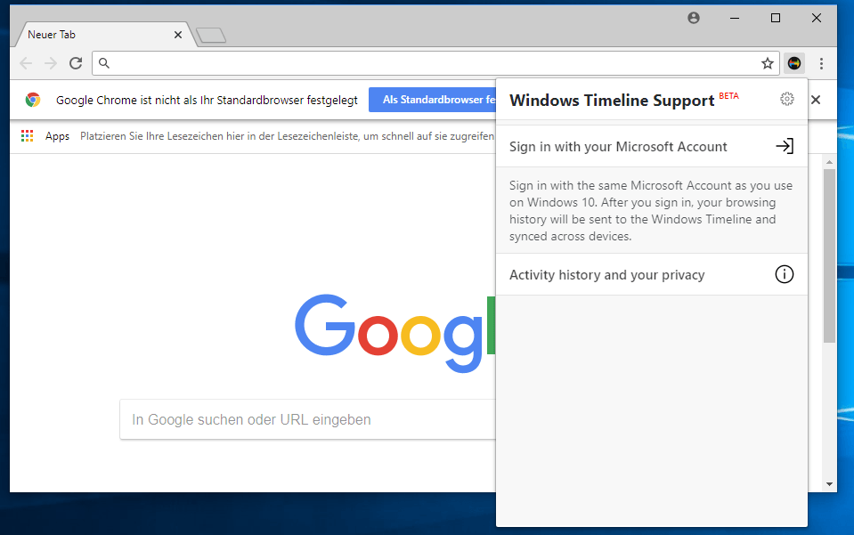Click the bookmarks bar hint text
Viewport: 854px width, 535px height.
tap(287, 136)
